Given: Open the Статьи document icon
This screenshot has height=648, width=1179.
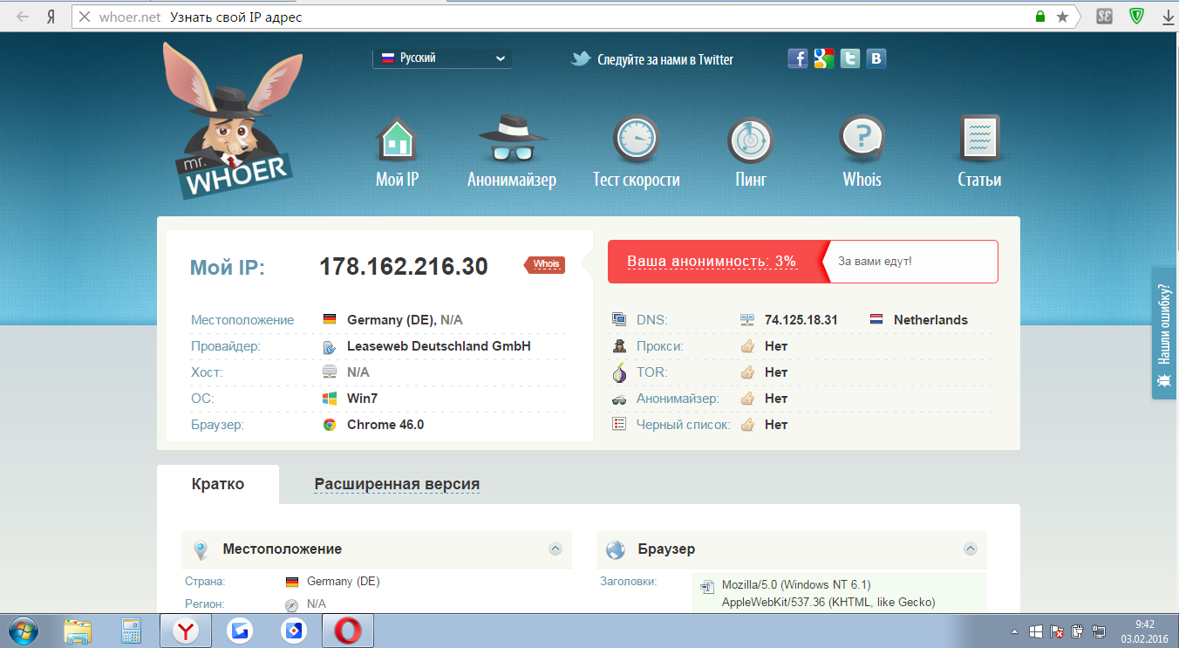Looking at the screenshot, I should (x=979, y=140).
